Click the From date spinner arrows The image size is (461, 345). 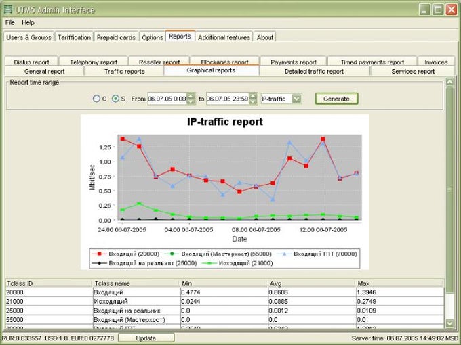click(x=191, y=99)
